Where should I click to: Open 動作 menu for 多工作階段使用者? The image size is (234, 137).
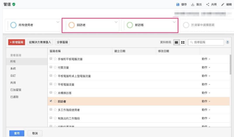[x=206, y=110]
